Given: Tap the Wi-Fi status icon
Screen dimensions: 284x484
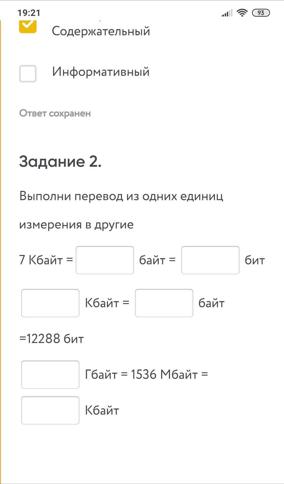Looking at the screenshot, I should click(x=242, y=12).
